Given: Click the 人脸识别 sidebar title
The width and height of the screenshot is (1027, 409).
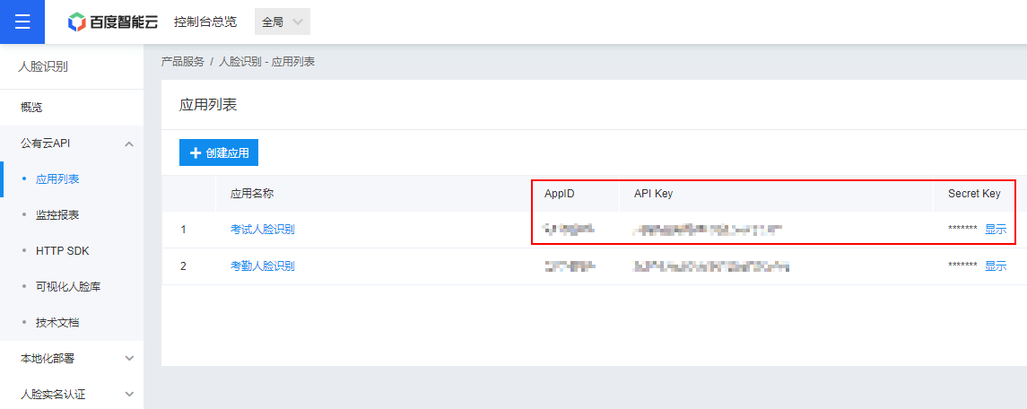Looking at the screenshot, I should (43, 66).
